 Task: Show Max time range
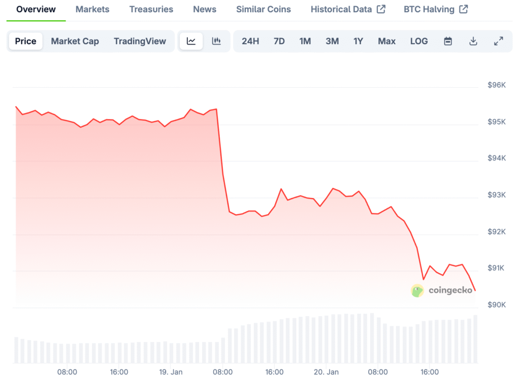pyautogui.click(x=386, y=42)
